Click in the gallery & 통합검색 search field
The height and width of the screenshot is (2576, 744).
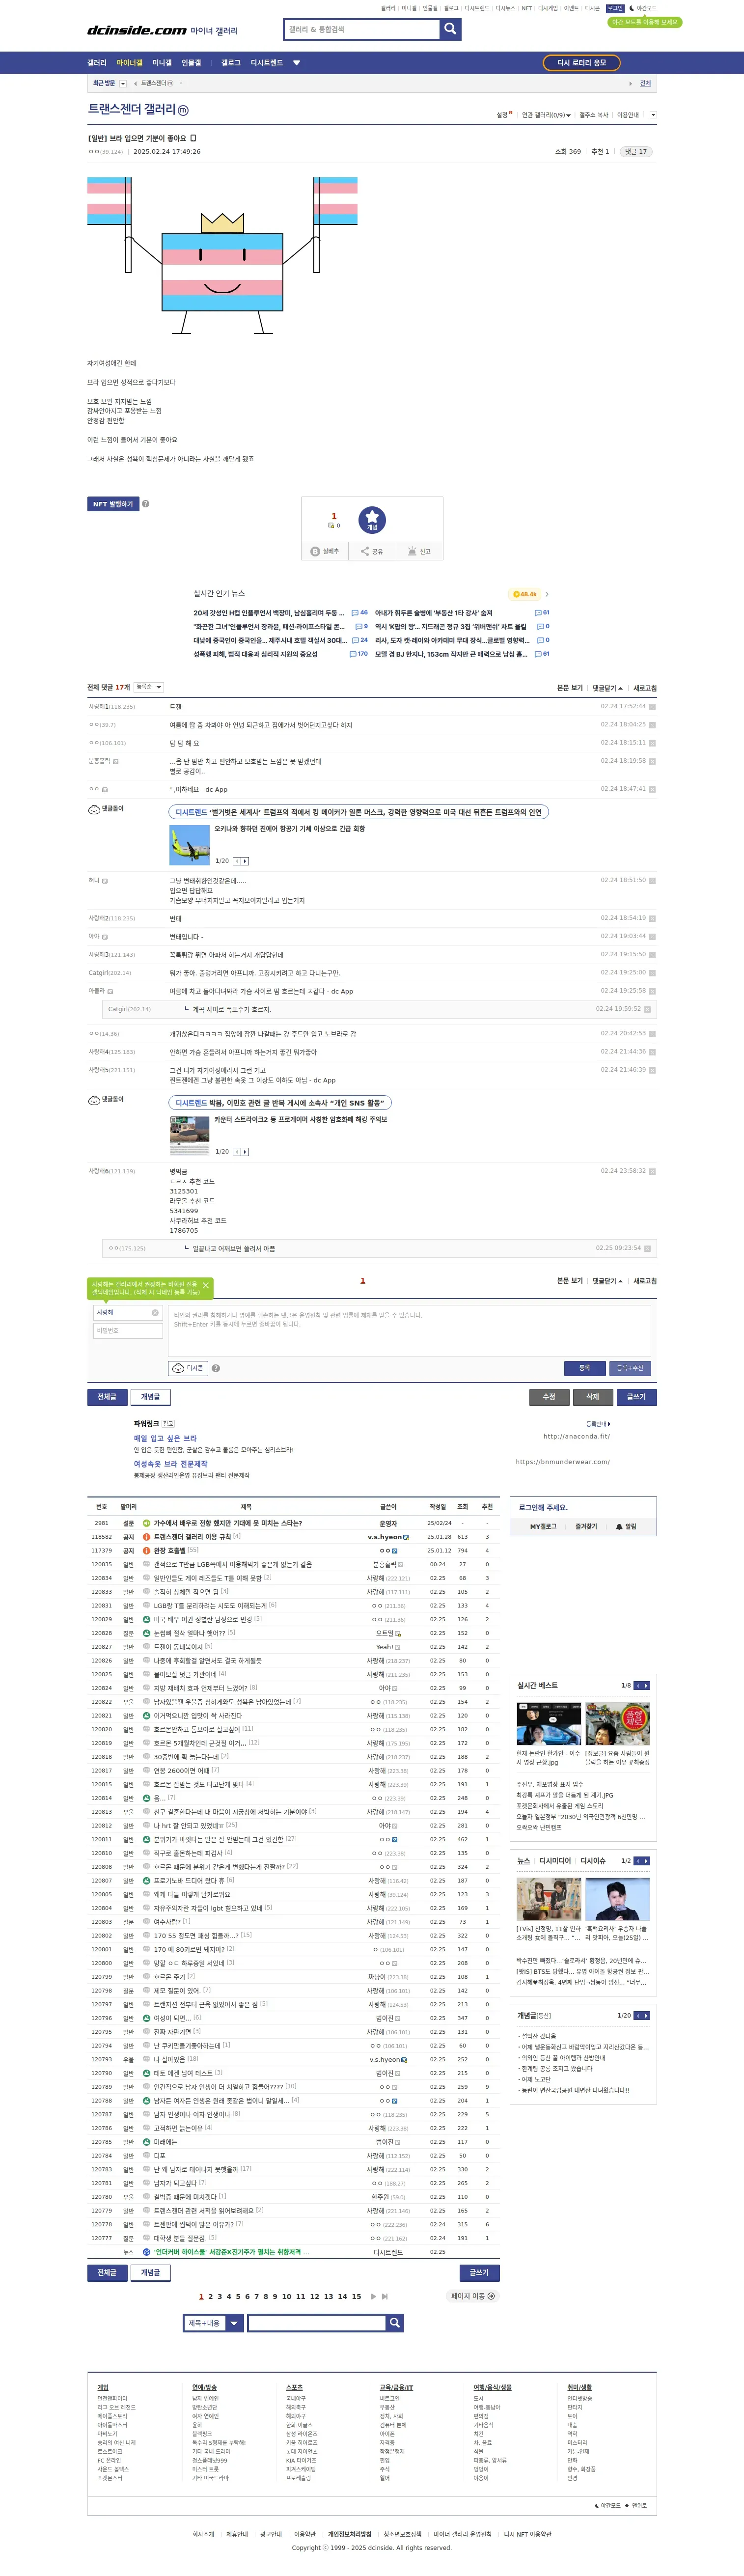click(x=362, y=29)
